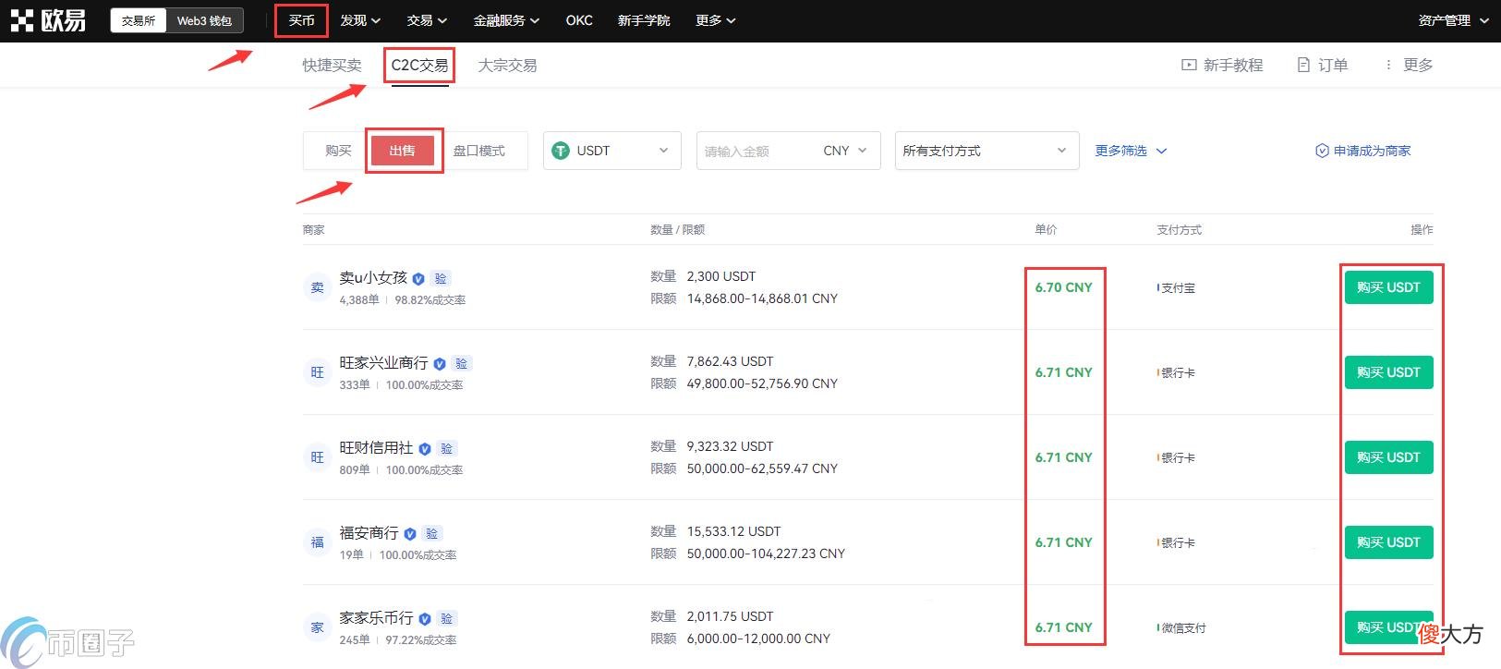Click the 6.70 CNY price
The width and height of the screenshot is (1501, 669).
[1063, 287]
